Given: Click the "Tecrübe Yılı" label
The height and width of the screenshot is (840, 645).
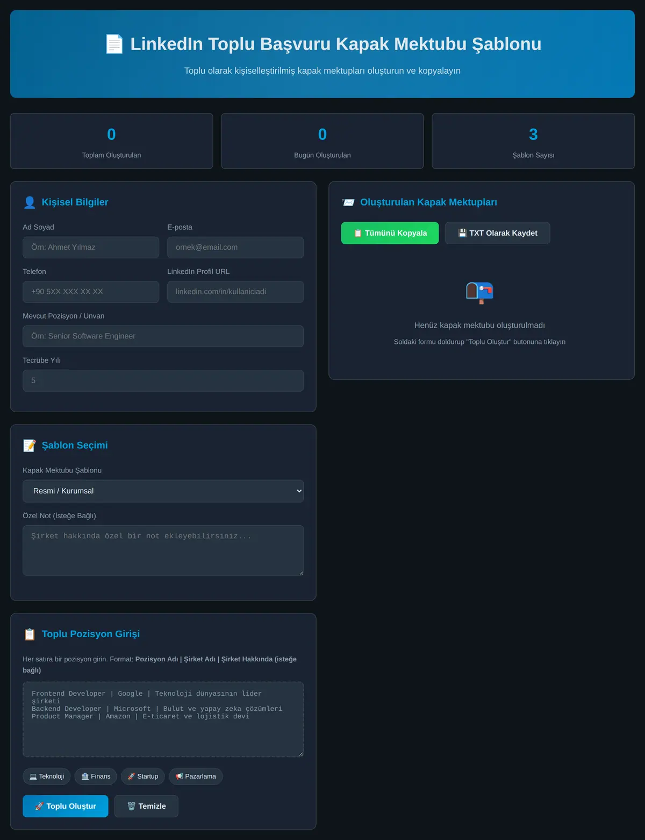Looking at the screenshot, I should 41,361.
